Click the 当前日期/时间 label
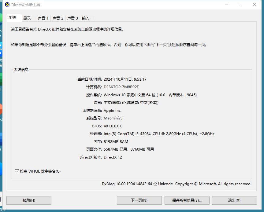 click(90, 79)
